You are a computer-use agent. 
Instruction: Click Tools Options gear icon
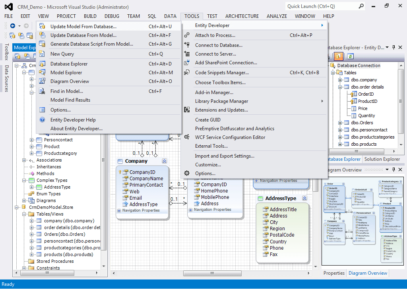pos(187,173)
